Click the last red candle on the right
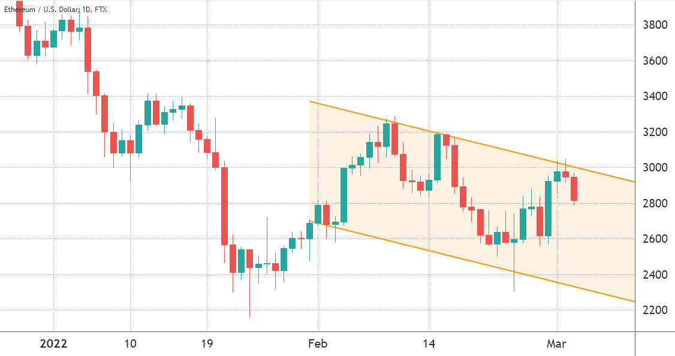The height and width of the screenshot is (356, 675). [574, 188]
